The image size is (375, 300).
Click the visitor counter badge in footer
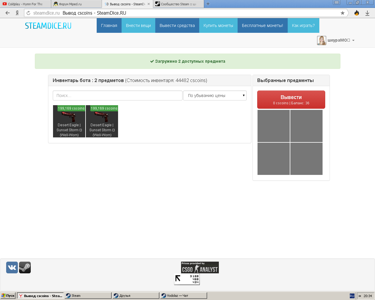point(187,279)
